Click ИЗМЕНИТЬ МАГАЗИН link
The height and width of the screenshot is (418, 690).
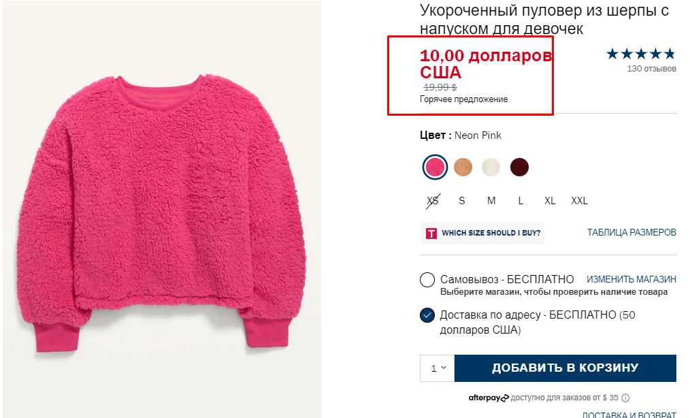pyautogui.click(x=631, y=279)
